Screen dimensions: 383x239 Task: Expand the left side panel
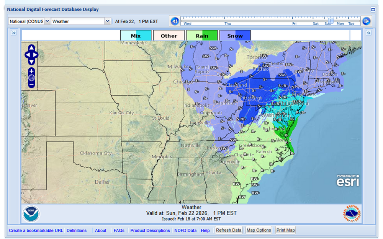14,33
